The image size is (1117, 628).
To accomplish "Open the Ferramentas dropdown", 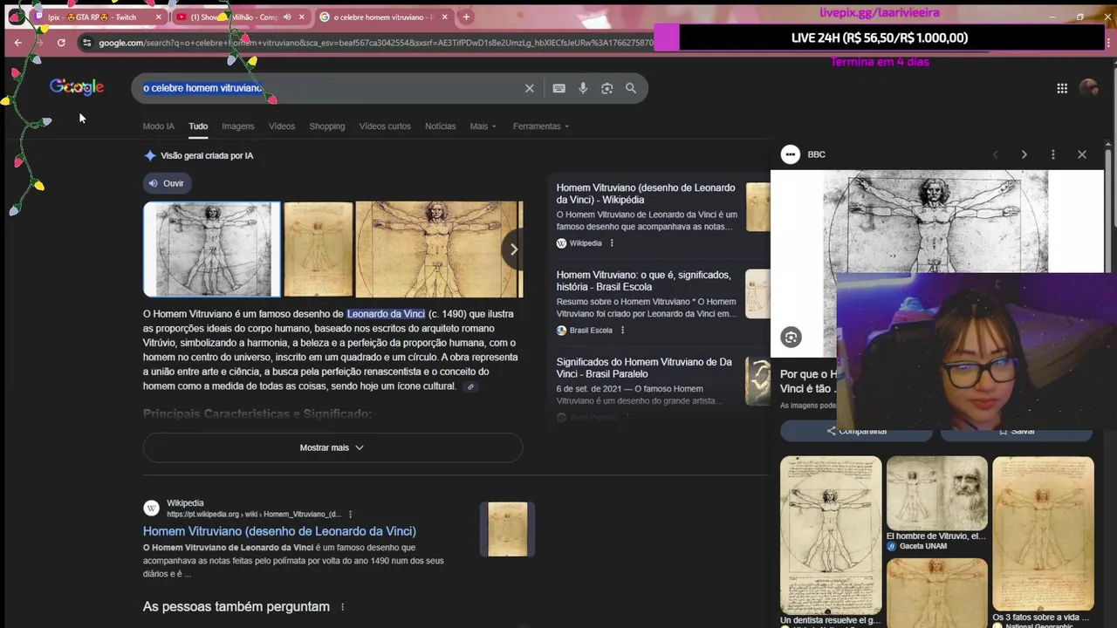I will tap(541, 126).
